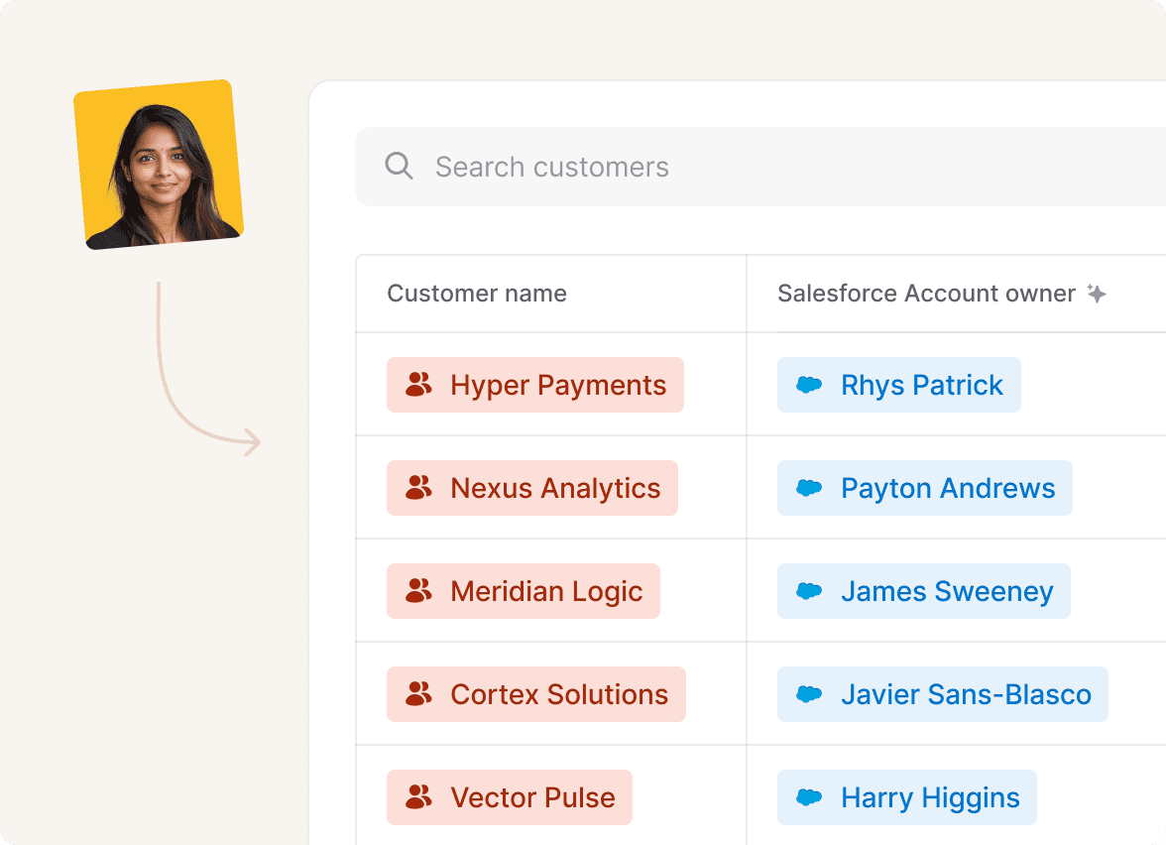Select the Javier Sans-Blasco owner tag
Screen dimensions: 1166x845
[942, 694]
